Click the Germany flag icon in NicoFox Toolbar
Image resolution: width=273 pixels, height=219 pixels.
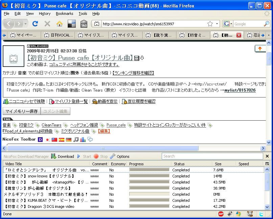(x=69, y=140)
